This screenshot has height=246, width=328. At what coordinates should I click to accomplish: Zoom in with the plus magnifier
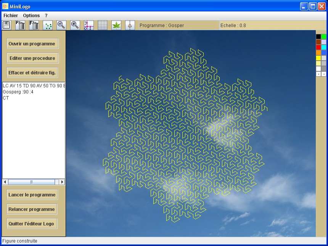tap(75, 25)
